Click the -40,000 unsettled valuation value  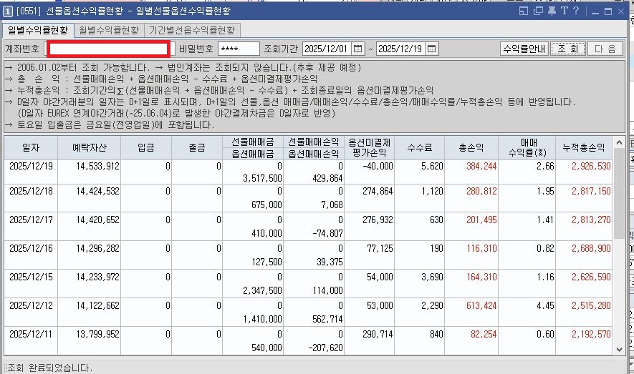tap(378, 166)
